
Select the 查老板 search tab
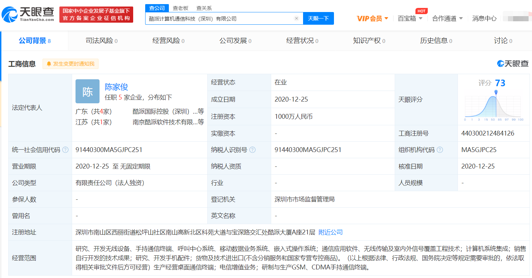[181, 8]
